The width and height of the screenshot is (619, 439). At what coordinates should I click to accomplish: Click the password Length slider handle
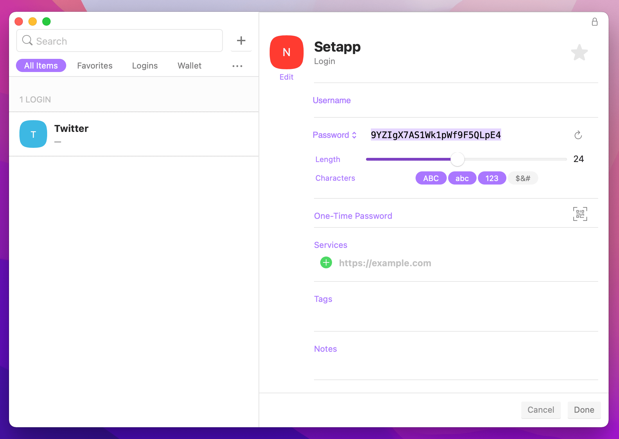pos(457,159)
